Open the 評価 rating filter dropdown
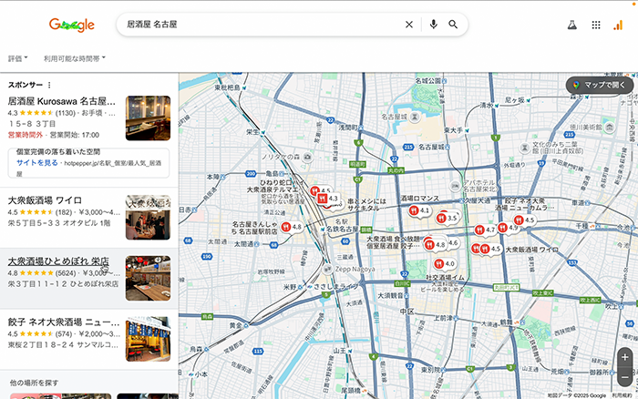 pos(18,58)
